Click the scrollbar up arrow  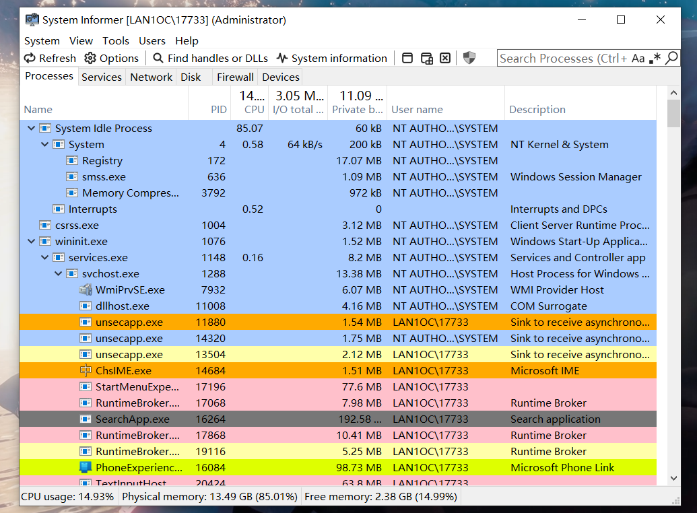pyautogui.click(x=673, y=93)
